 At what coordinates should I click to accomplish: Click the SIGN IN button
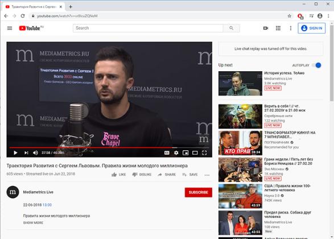[311, 28]
